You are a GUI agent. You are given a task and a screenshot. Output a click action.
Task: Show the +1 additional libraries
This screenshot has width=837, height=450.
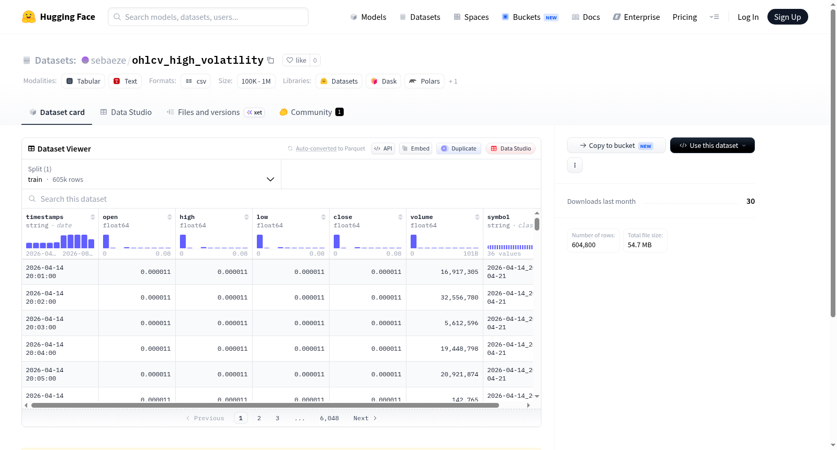point(453,81)
